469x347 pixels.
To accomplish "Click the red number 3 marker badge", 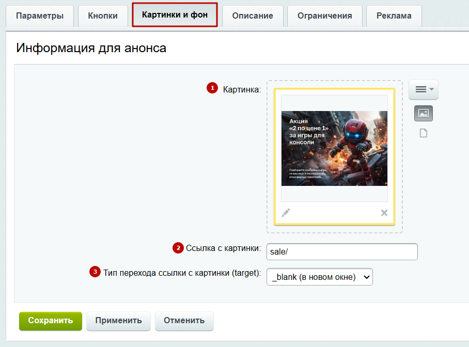I will click(95, 272).
